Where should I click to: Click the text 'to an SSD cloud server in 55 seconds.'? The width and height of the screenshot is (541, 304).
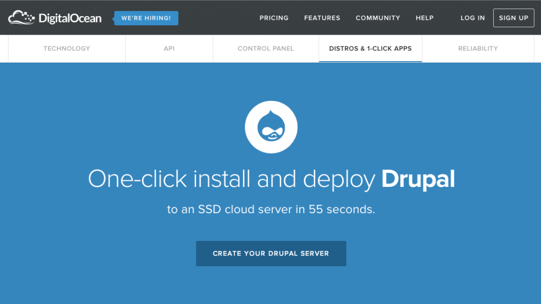click(271, 209)
